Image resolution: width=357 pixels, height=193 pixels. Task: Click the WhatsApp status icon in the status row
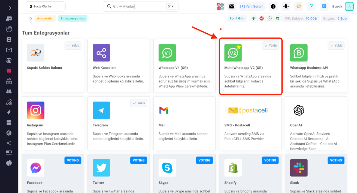pos(270,19)
